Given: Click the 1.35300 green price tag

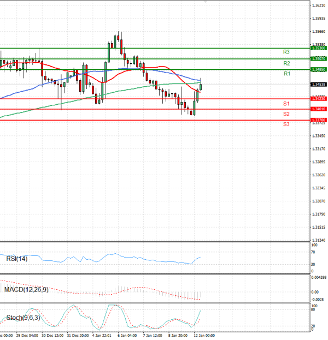Looking at the screenshot, I should (x=318, y=48).
